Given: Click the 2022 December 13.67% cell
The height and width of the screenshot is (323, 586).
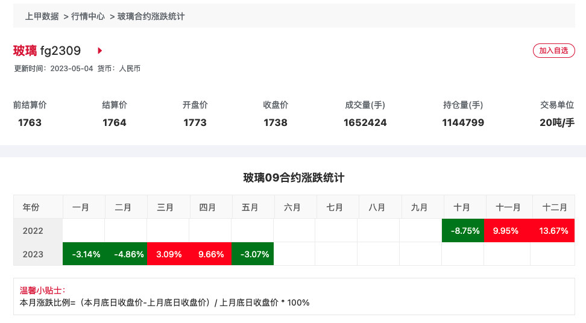Looking at the screenshot, I should [552, 230].
